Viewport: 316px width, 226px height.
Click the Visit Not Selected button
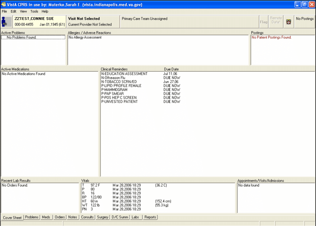93,22
